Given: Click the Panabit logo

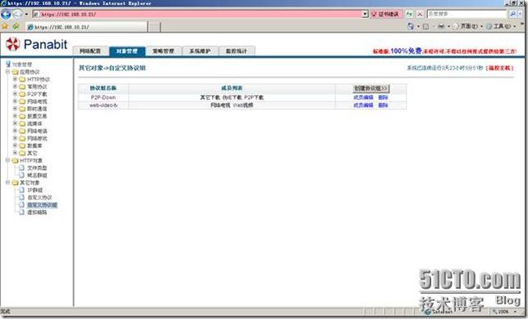Looking at the screenshot, I should [x=37, y=44].
